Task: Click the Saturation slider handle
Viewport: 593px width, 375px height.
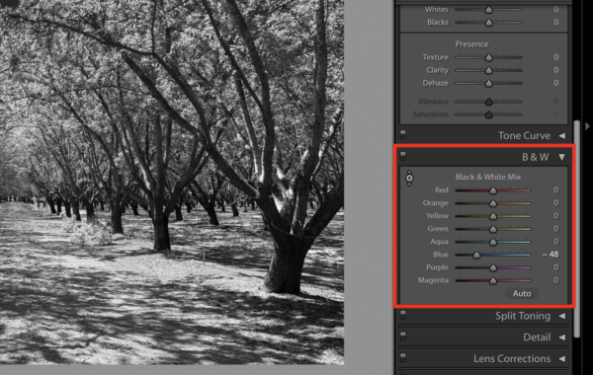Action: click(489, 114)
